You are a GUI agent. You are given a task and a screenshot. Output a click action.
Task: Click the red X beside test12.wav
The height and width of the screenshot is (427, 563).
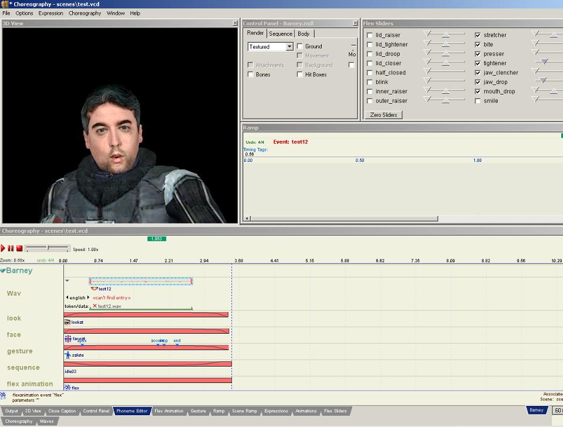(95, 306)
